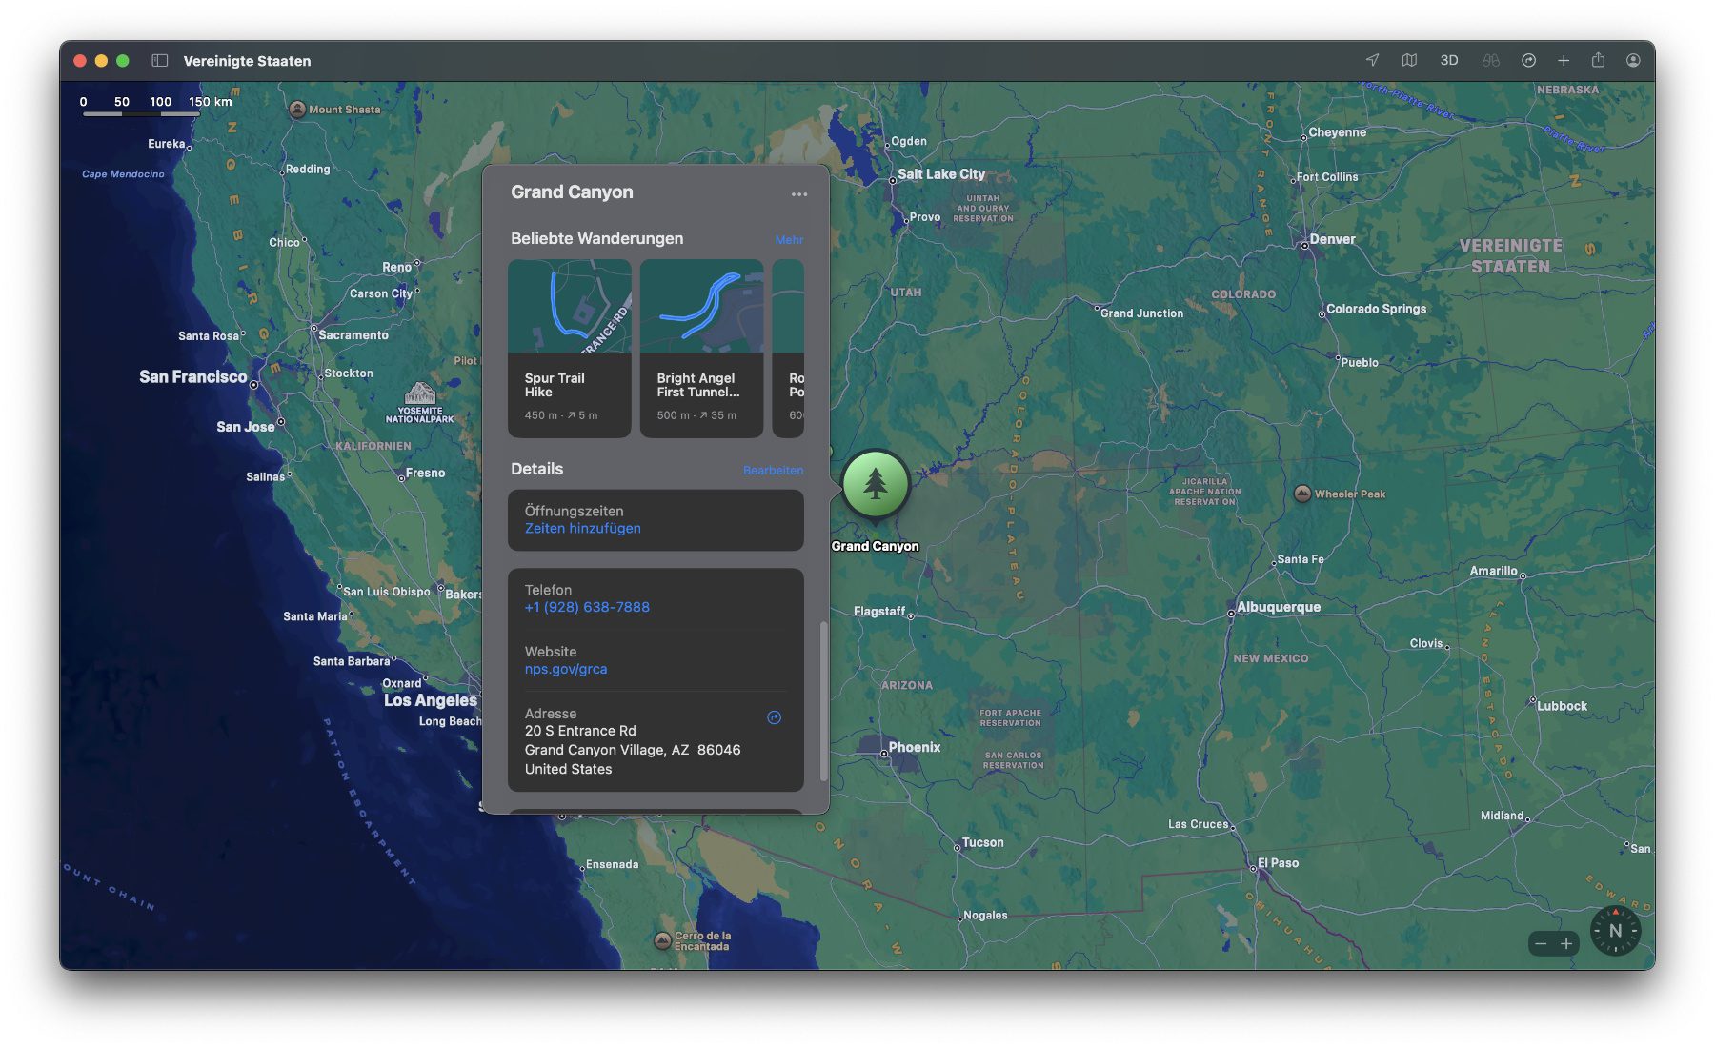Zoom in with the map plus button
Image resolution: width=1715 pixels, height=1049 pixels.
[1566, 943]
